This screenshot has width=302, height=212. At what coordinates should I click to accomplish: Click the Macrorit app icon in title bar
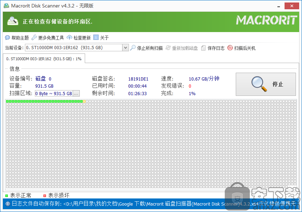click(x=6, y=6)
